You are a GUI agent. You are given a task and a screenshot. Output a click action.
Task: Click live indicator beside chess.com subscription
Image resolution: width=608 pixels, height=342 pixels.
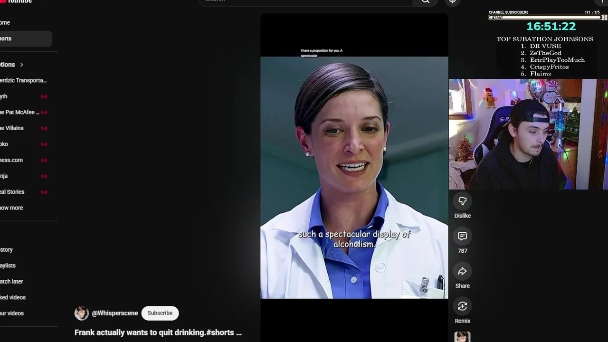tap(44, 160)
